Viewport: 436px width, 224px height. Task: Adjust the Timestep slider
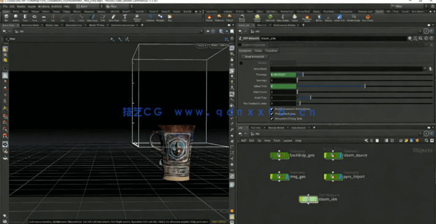point(365,74)
